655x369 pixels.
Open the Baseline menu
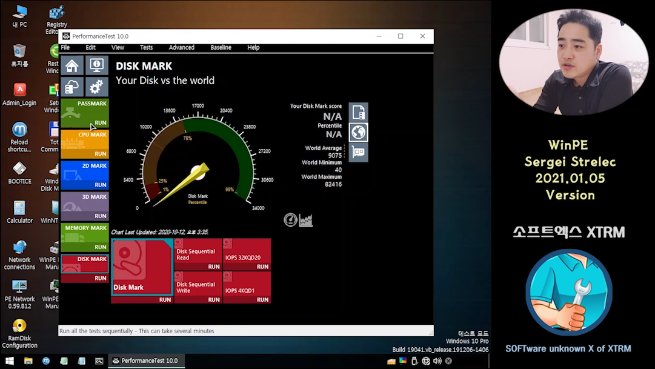click(x=221, y=47)
